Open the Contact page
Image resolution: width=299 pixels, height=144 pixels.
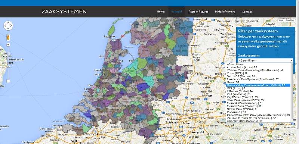(247, 12)
